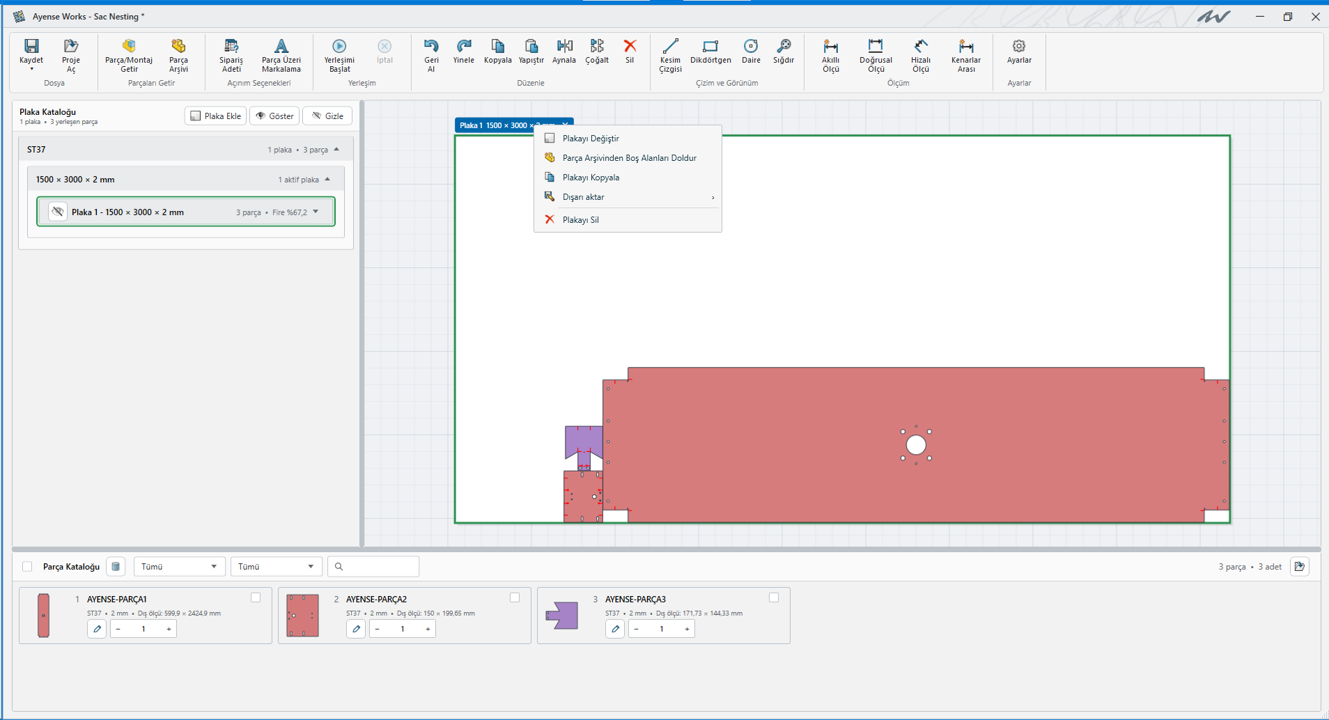Image resolution: width=1329 pixels, height=720 pixels.
Task: Check the AYENSE-PARÇA3 checkbox
Action: [x=774, y=597]
